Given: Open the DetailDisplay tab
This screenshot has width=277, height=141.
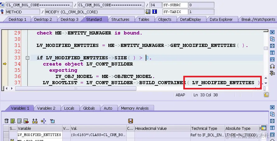Looking at the screenshot, I should pos(190,19).
